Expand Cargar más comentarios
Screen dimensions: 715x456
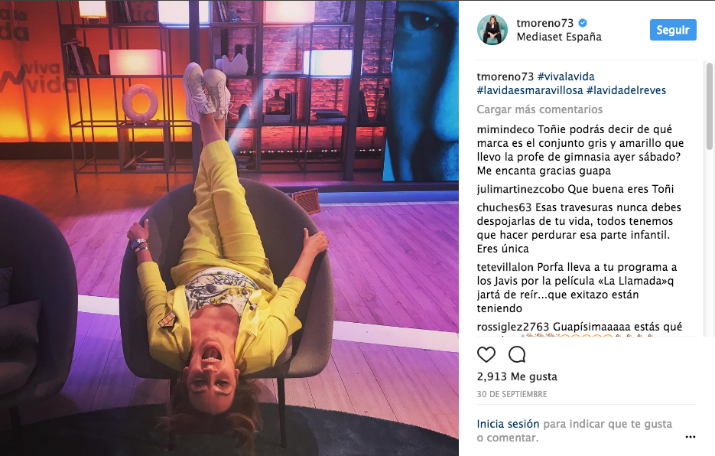point(539,109)
